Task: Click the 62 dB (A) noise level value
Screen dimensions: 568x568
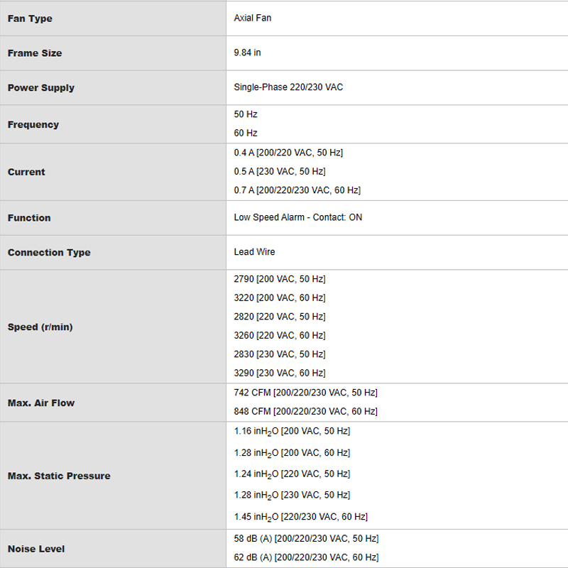Action: pos(306,557)
